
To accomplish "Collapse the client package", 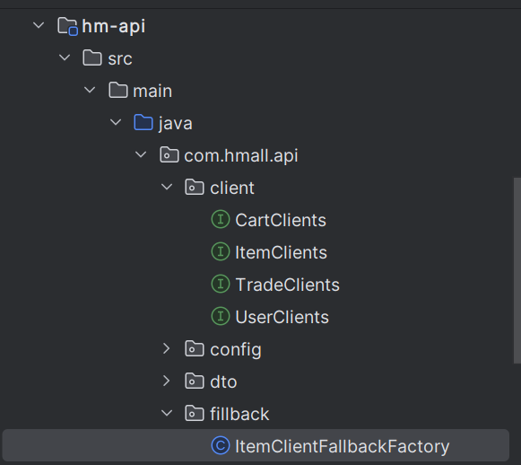I will (167, 187).
